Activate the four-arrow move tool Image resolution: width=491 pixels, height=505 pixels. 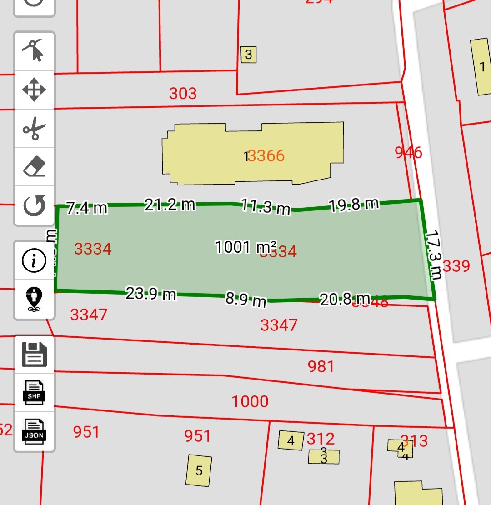coord(35,90)
